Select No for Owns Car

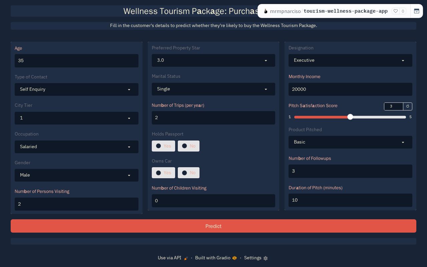188,173
